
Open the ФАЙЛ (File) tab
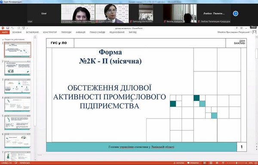tap(5, 32)
